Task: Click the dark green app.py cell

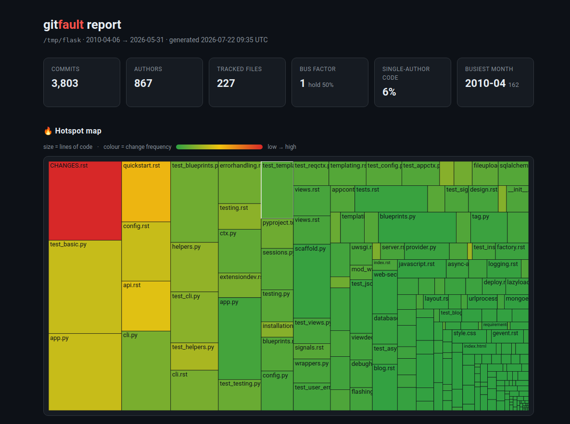Action: click(x=240, y=339)
